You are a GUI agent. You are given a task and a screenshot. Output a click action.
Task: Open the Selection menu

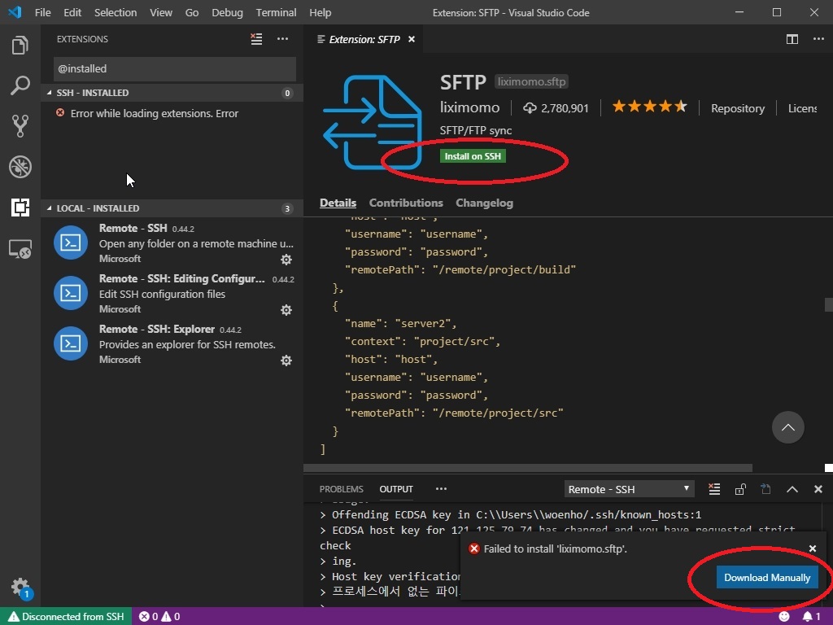pyautogui.click(x=116, y=12)
